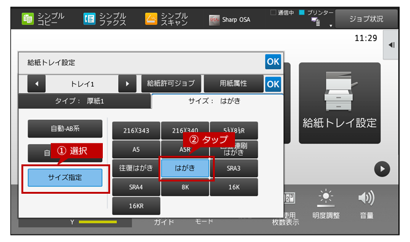This screenshot has height=242, width=410.
Task: Select 自動-AB系 size detection
Action: tap(65, 129)
